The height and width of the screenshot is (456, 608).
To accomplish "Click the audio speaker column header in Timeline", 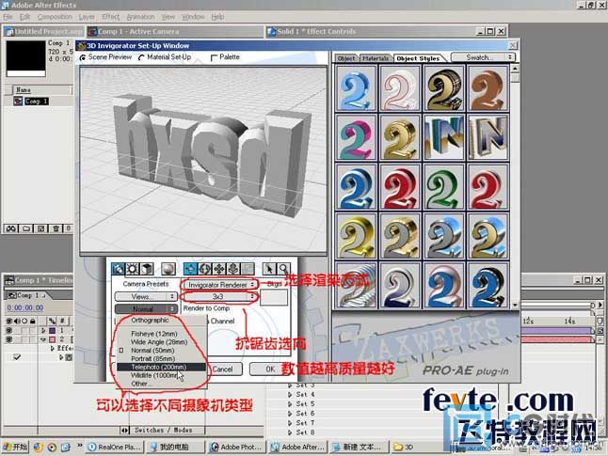I will tap(17, 321).
